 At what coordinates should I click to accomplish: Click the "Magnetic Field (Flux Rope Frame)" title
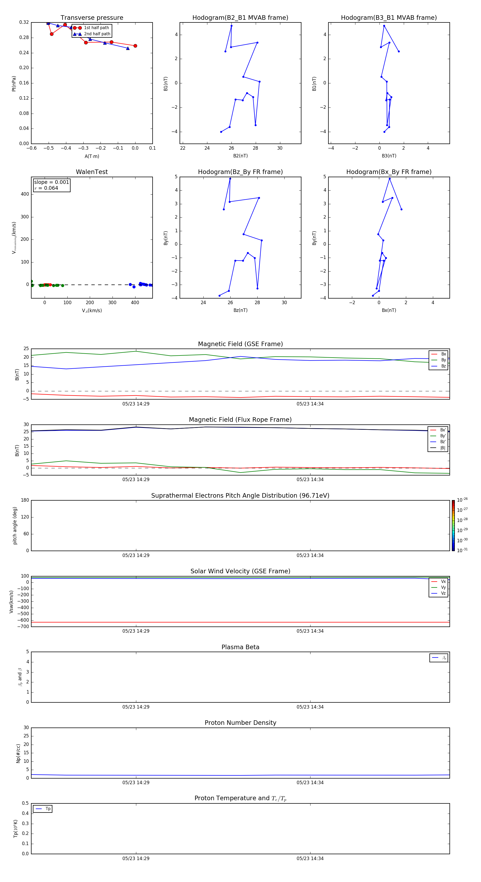pos(240,420)
